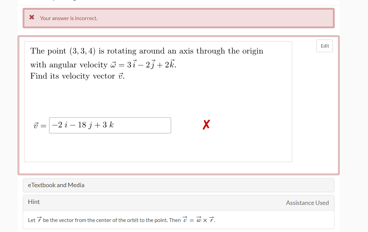Image resolution: width=368 pixels, height=232 pixels.
Task: Click the red X mark beside the answer
Action: (x=206, y=124)
